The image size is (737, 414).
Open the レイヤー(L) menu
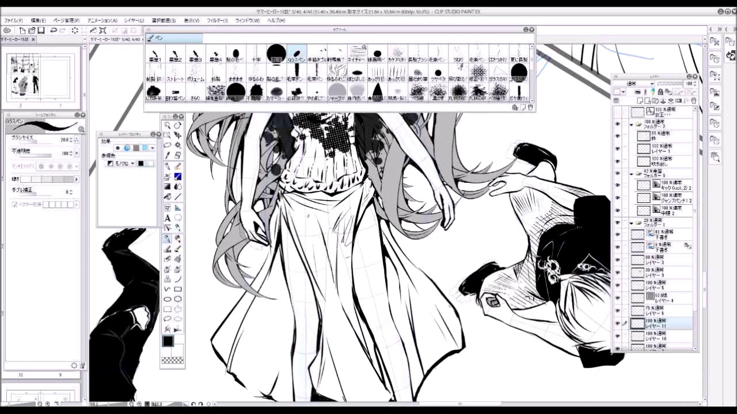tap(133, 21)
